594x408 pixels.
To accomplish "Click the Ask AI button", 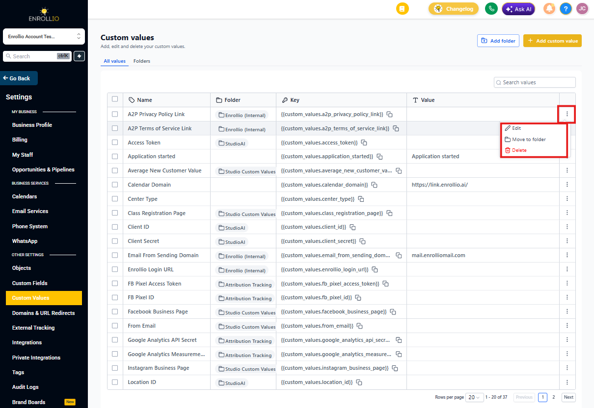I will pos(518,9).
